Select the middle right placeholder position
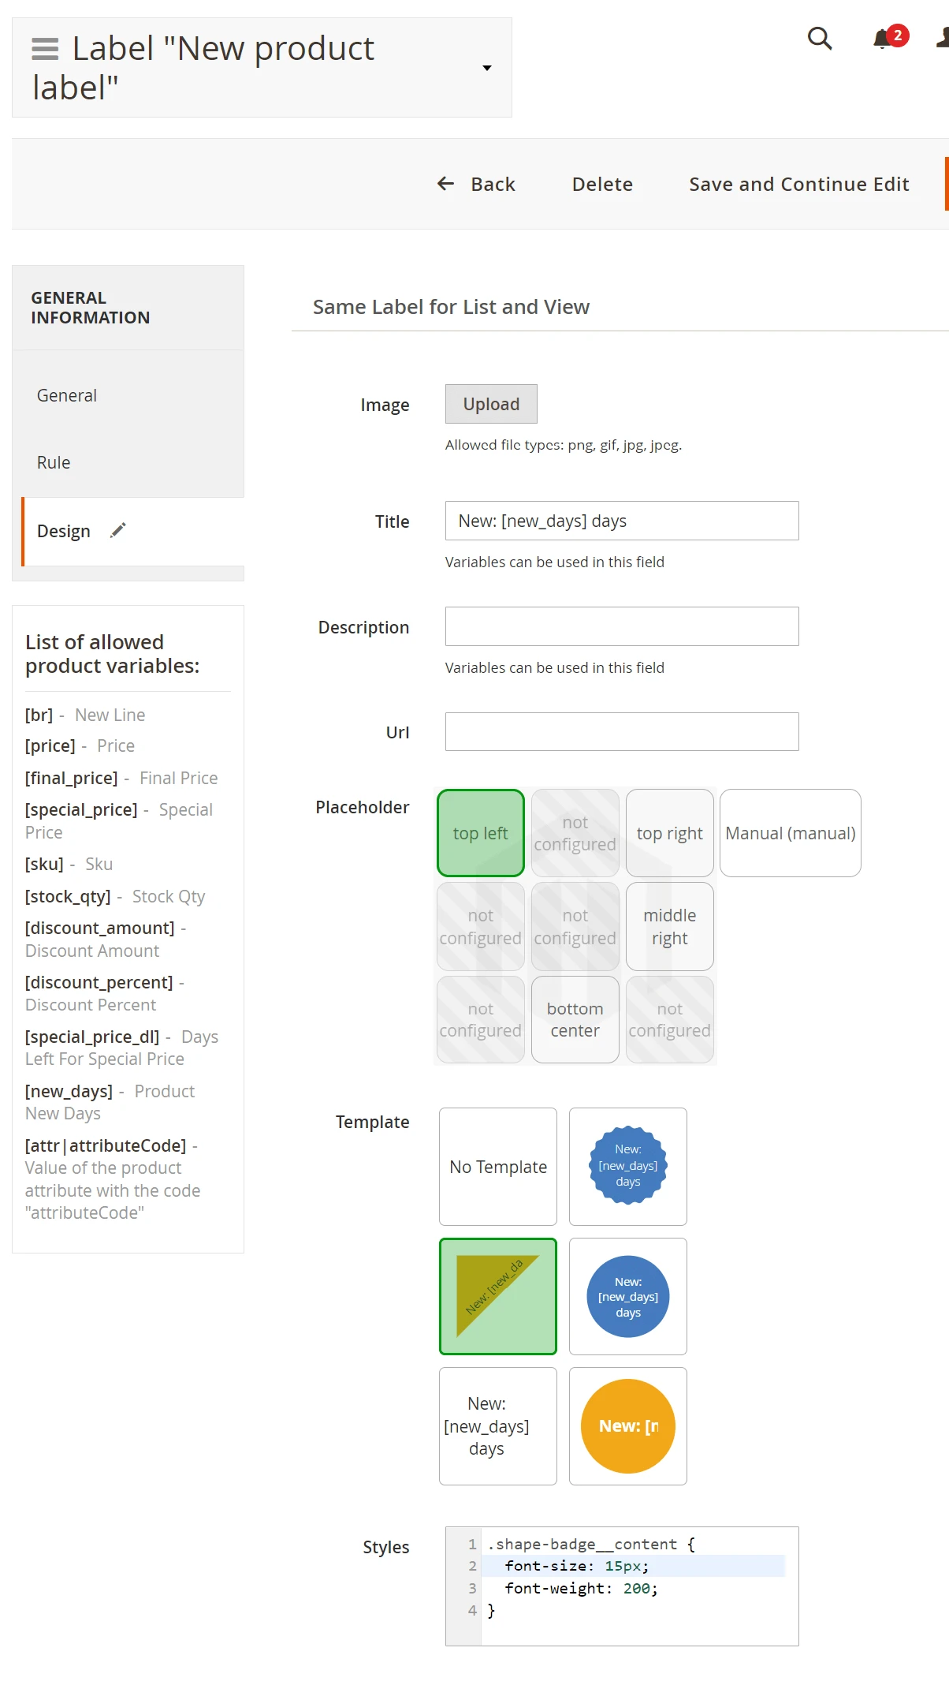 (x=669, y=926)
